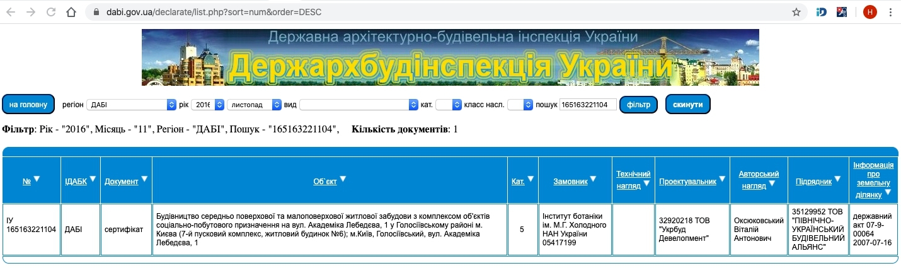Open the рік dropdown showing 2016
The image size is (901, 268).
(x=207, y=105)
